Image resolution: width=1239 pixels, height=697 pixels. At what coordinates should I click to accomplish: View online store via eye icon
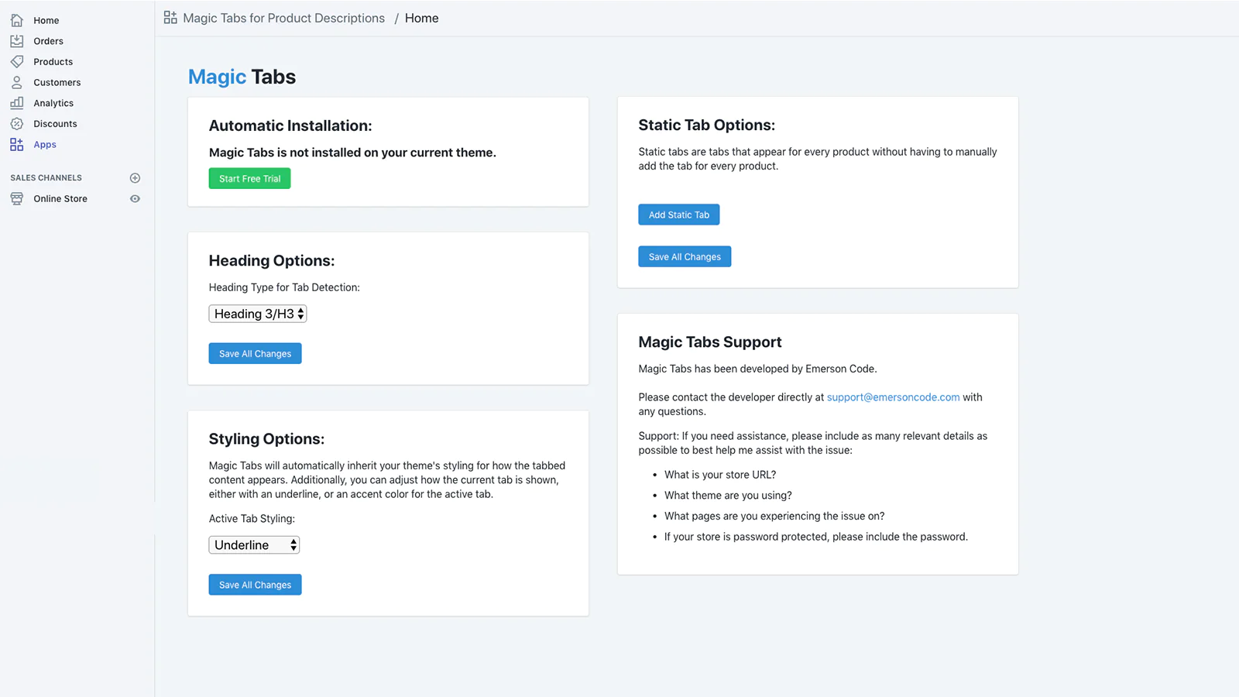[135, 199]
